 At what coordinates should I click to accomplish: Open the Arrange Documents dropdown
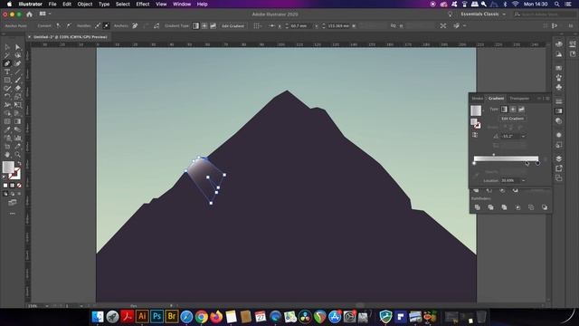[45, 14]
